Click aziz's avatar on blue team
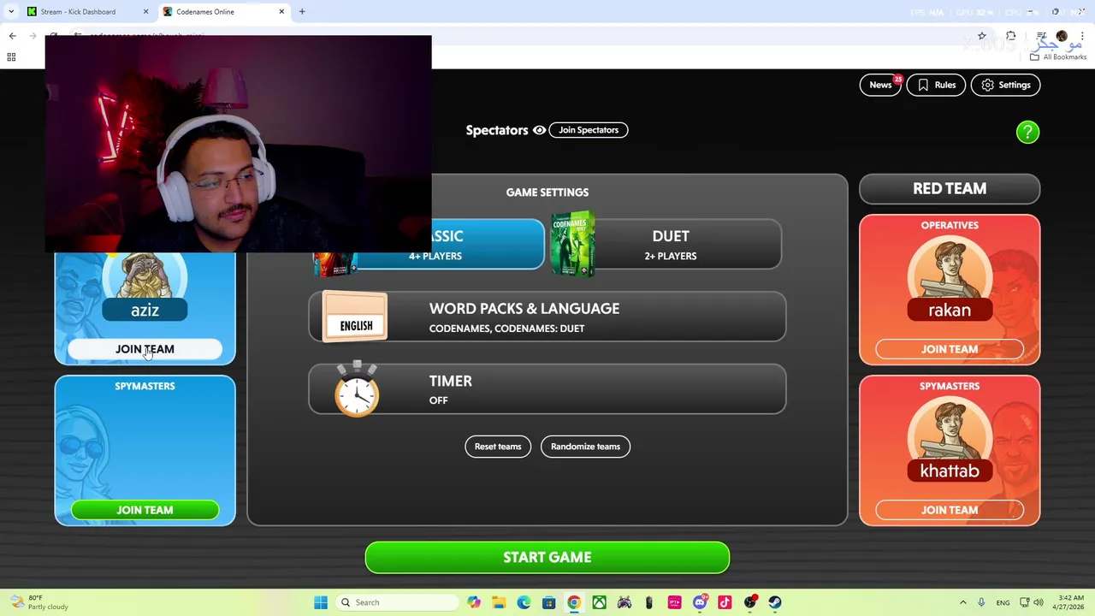 145,276
